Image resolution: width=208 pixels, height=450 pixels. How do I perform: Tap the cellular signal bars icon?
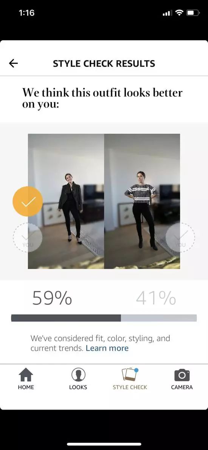pyautogui.click(x=167, y=13)
